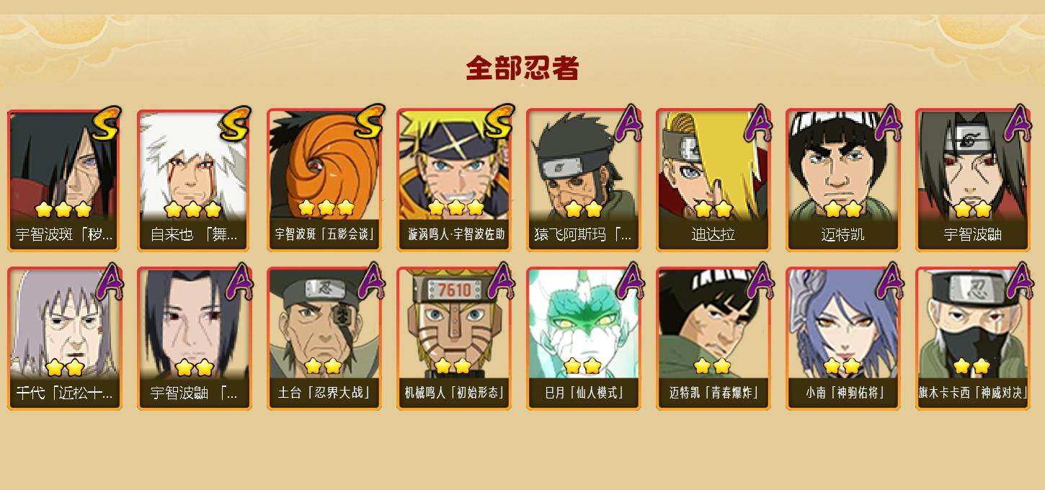Viewport: 1045px width, 490px height.
Task: Select the 迪达拉 ninja card
Action: (713, 180)
